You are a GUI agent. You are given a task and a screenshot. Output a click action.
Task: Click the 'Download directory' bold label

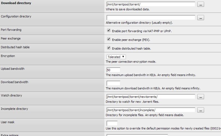click(x=16, y=3)
